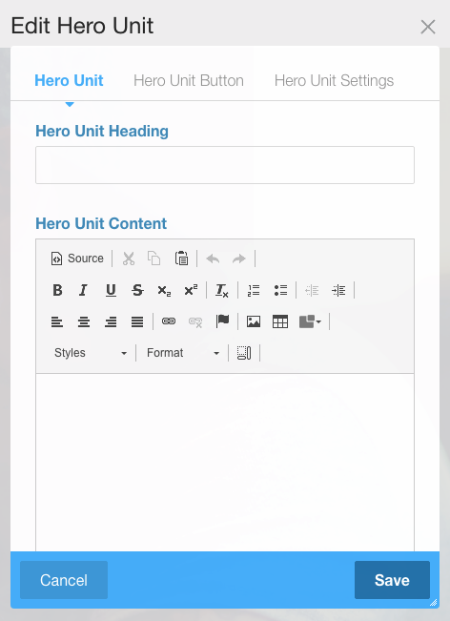Toggle Underline text style

pyautogui.click(x=111, y=290)
